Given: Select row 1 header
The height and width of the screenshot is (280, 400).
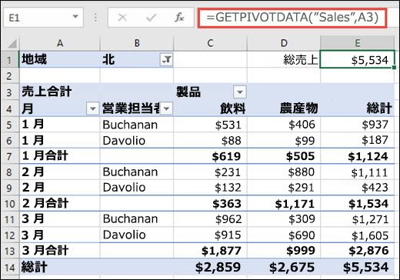Looking at the screenshot, I should [x=10, y=60].
